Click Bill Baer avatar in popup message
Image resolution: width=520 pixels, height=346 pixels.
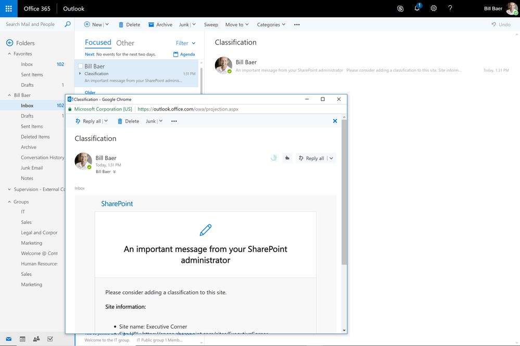point(83,161)
